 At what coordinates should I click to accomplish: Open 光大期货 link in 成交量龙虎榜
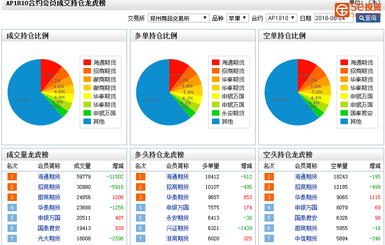click(49, 238)
